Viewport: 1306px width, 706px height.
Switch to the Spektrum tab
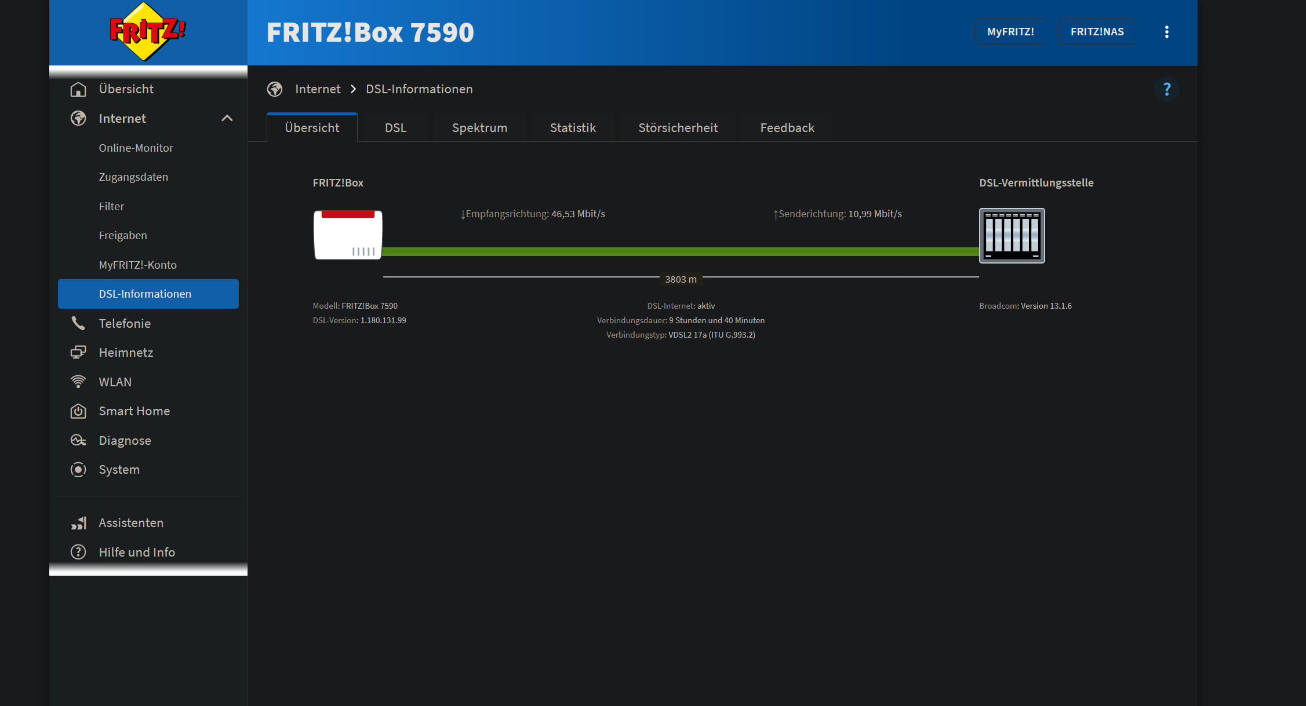pos(479,128)
